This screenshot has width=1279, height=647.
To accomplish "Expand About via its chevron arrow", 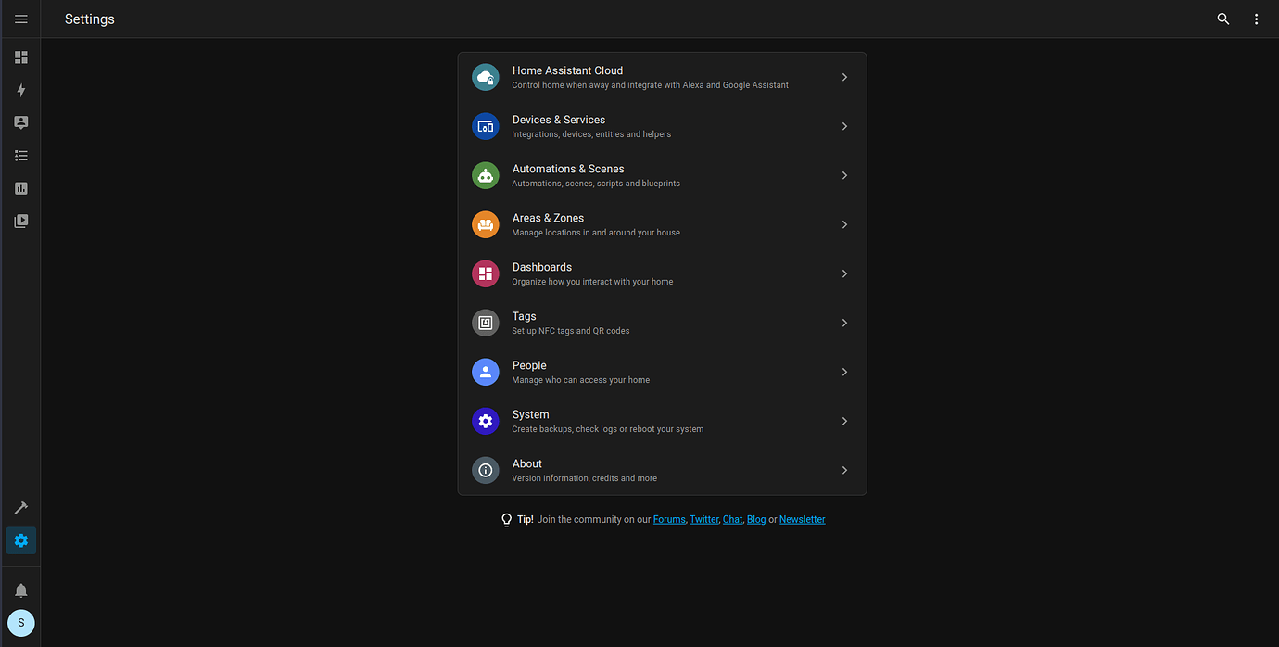I will coord(844,470).
